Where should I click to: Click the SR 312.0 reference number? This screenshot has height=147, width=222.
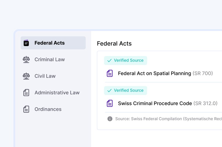[x=205, y=104]
